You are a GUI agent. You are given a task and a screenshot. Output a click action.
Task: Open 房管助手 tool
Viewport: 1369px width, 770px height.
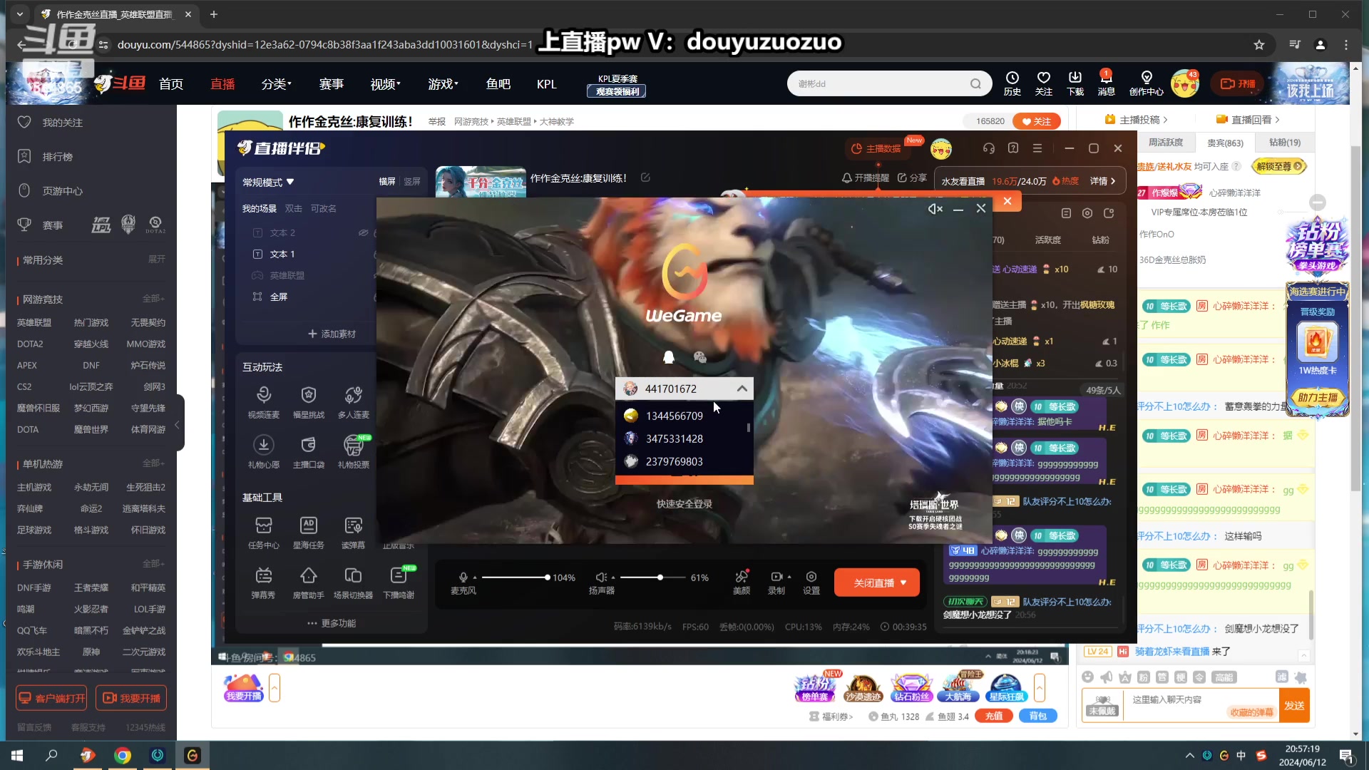click(x=309, y=582)
